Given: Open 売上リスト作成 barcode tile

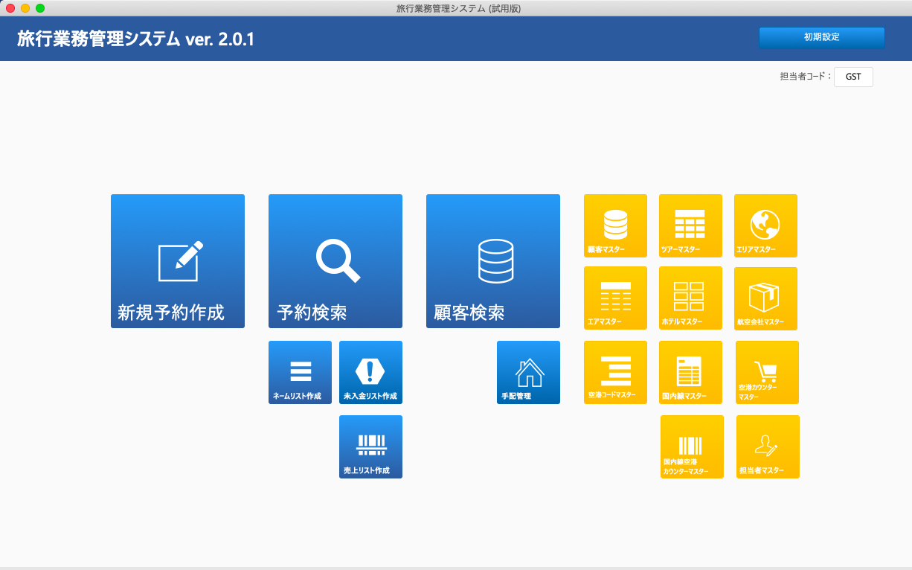Looking at the screenshot, I should click(x=370, y=446).
